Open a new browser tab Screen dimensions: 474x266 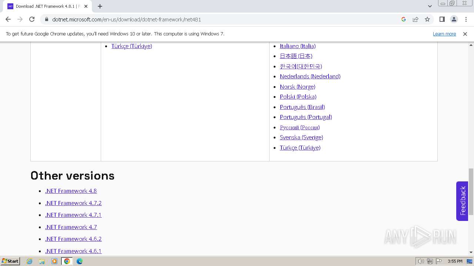(x=100, y=6)
